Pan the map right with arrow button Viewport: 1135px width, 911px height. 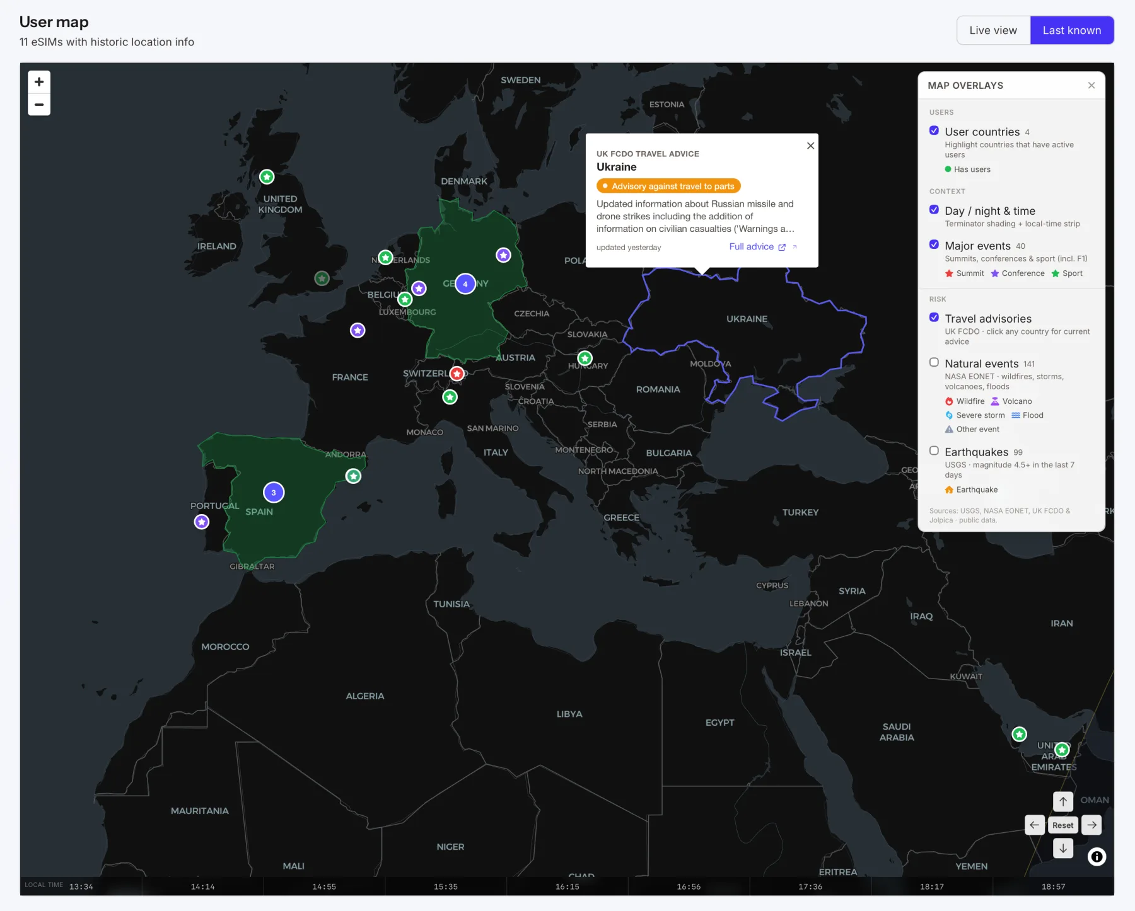click(x=1091, y=825)
